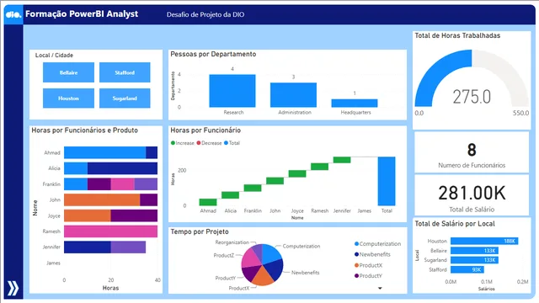Select the Stafford 93K salary bar
The width and height of the screenshot is (539, 303).
coord(467,269)
